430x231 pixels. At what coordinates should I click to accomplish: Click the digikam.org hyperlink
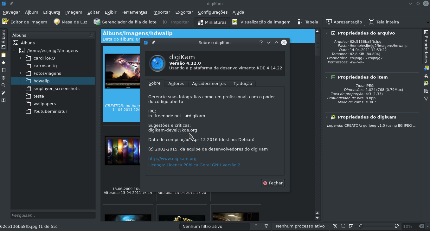pyautogui.click(x=172, y=158)
